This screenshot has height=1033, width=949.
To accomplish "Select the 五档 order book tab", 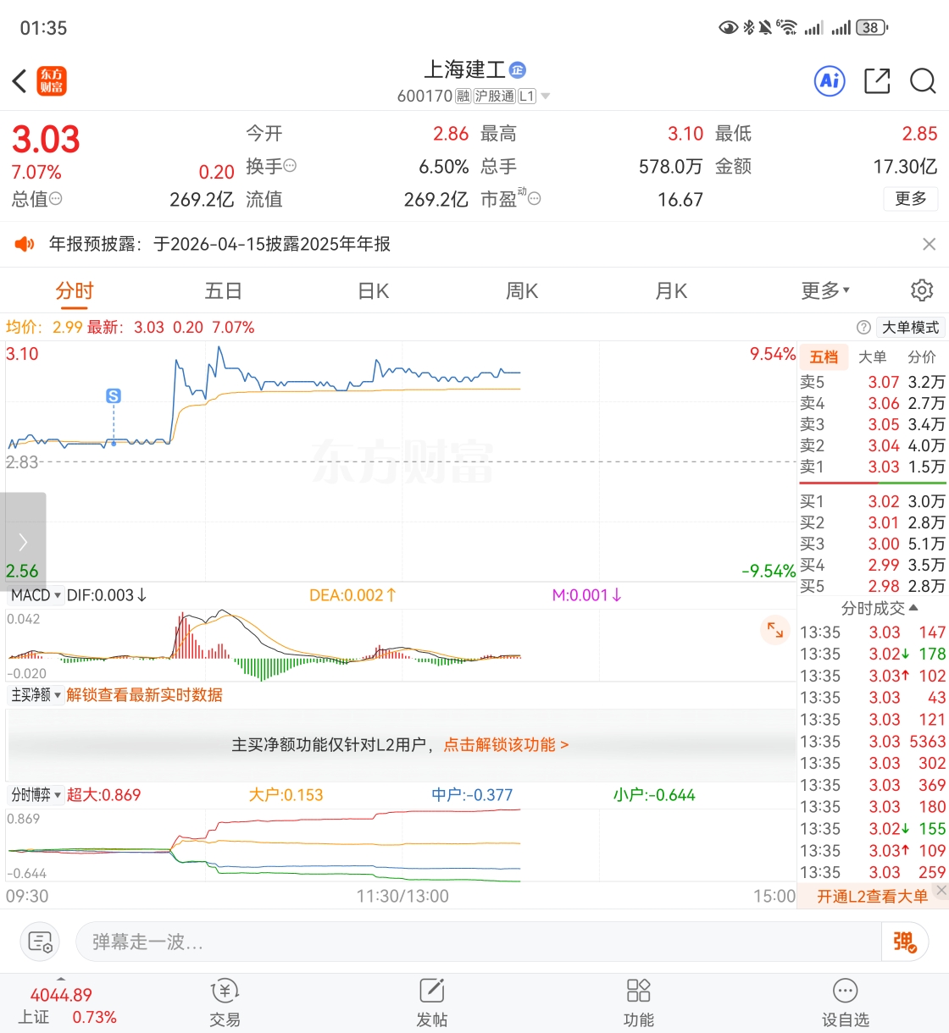I will tap(824, 357).
